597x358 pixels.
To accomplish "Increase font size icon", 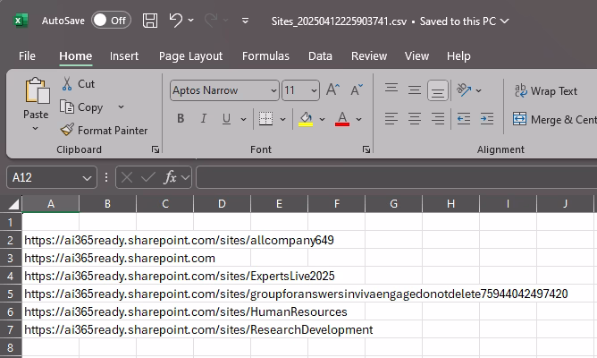I will point(332,90).
